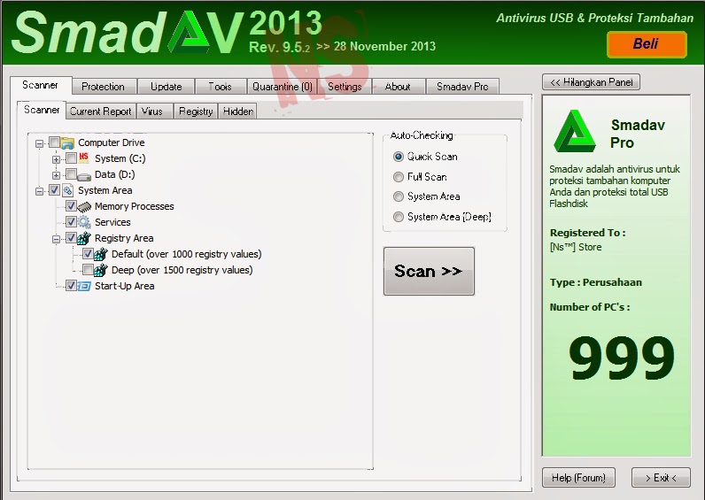Expand the System (C:) tree node
Screen dimensions: 705x500
click(x=56, y=159)
